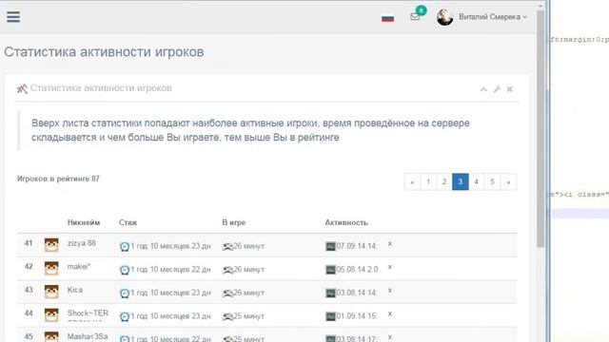This screenshot has height=342, width=609.
Task: Click activity chart icon in zizya 88 row
Action: click(x=330, y=246)
